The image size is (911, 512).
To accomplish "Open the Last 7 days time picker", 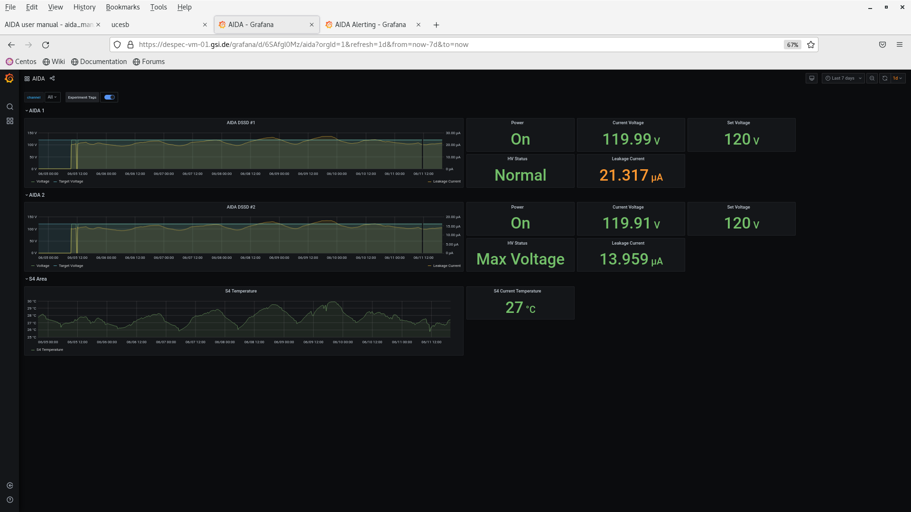I will (x=843, y=78).
